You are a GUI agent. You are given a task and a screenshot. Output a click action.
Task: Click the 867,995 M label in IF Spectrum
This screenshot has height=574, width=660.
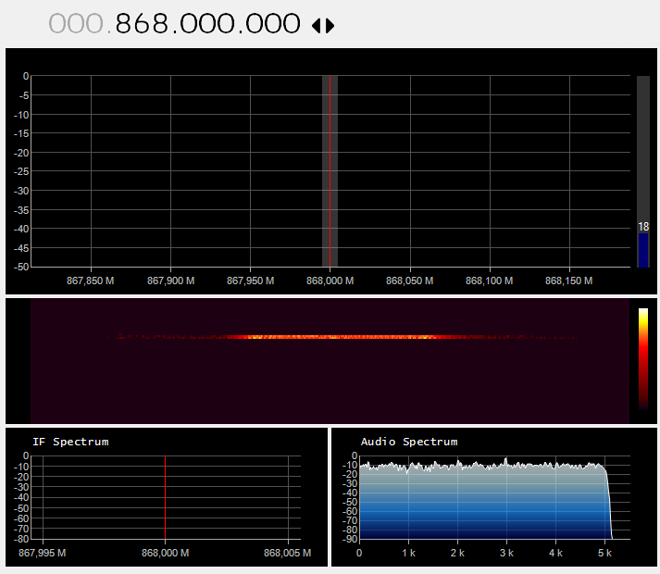pyautogui.click(x=42, y=553)
